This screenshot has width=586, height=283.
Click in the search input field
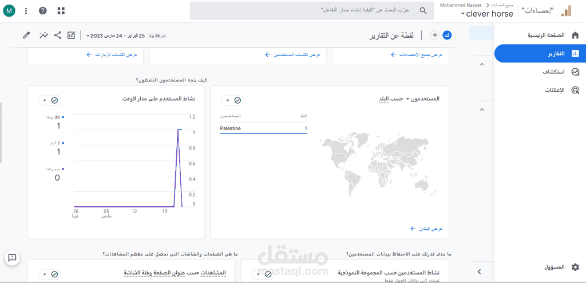click(x=312, y=10)
